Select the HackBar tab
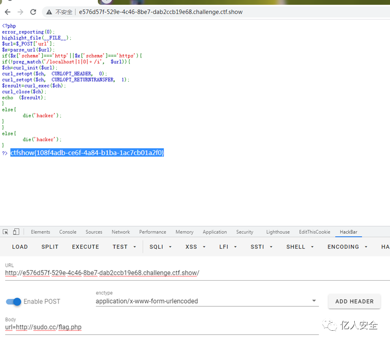The image size is (390, 342). pyautogui.click(x=348, y=232)
